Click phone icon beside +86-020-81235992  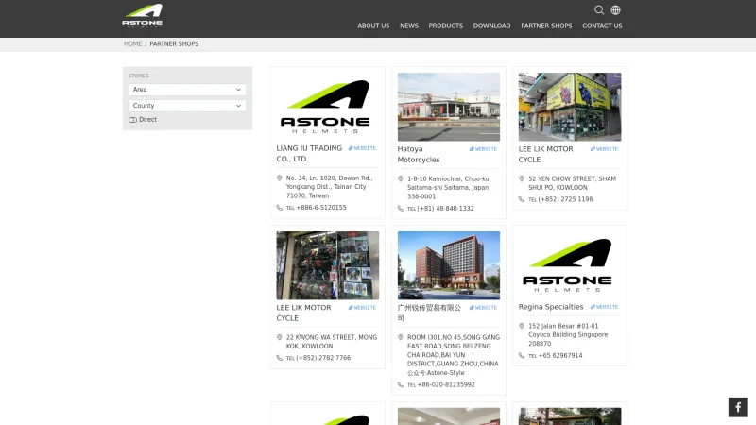click(x=400, y=385)
